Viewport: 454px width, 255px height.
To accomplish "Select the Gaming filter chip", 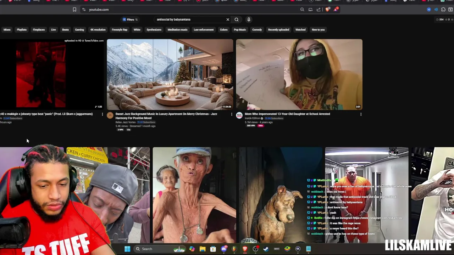I will pyautogui.click(x=79, y=30).
